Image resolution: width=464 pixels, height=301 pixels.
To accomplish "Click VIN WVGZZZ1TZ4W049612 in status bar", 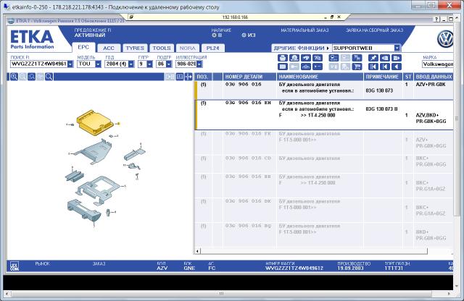I will click(x=294, y=268).
